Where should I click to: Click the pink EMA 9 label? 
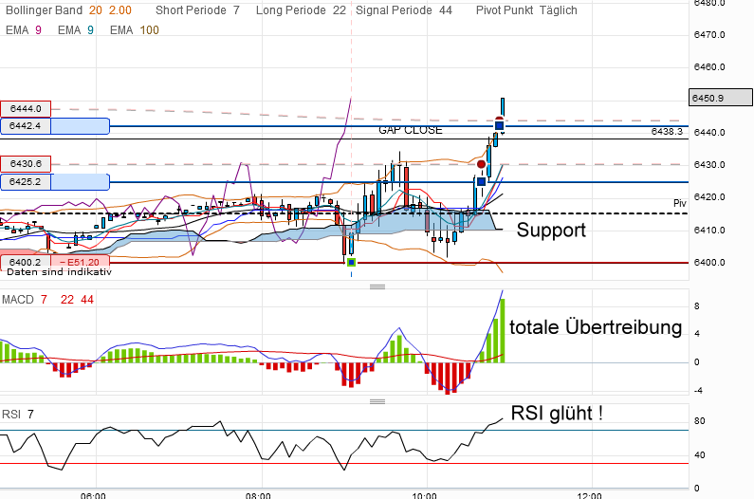pos(24,29)
